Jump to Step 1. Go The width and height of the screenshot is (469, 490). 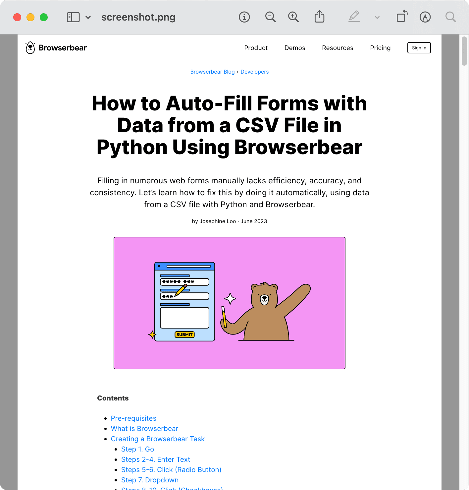click(x=137, y=449)
